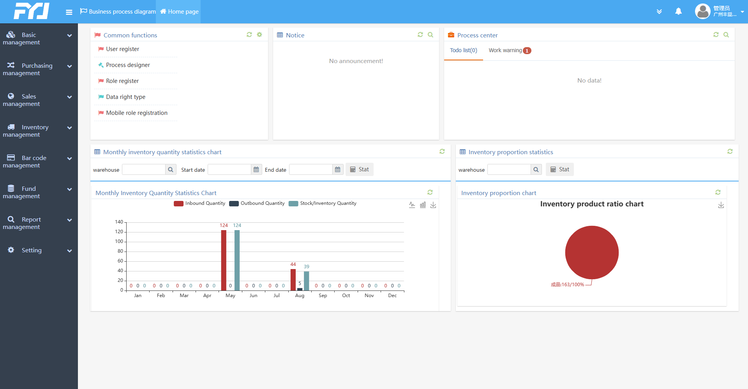Refresh Inventory proportion statistics panel
Screen dimensions: 748x389
tap(730, 151)
